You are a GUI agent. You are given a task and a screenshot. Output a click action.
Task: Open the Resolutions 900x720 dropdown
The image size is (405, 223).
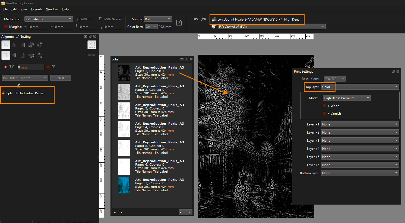(x=335, y=79)
